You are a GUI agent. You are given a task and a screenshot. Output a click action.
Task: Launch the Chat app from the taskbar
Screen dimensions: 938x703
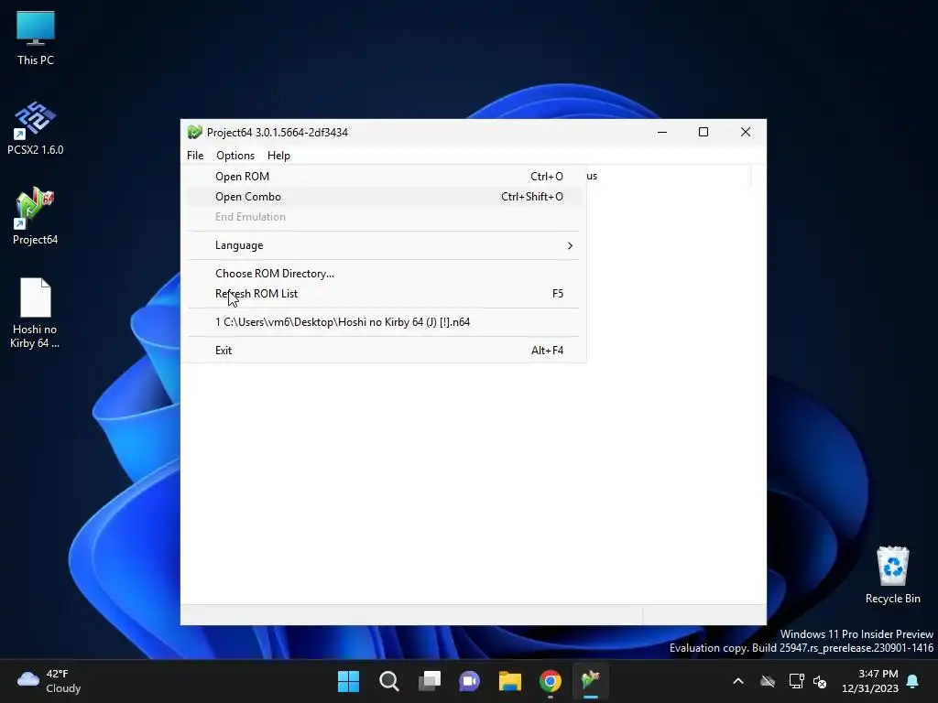coord(470,681)
